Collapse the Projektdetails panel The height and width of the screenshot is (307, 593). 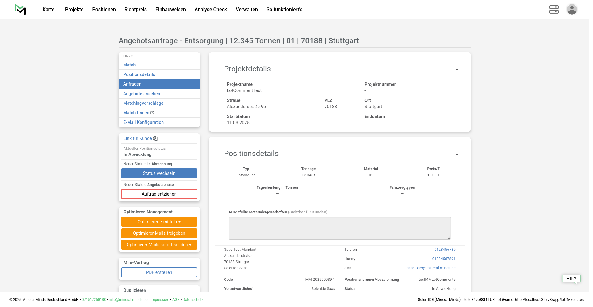456,69
